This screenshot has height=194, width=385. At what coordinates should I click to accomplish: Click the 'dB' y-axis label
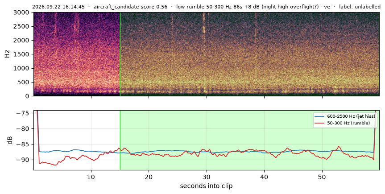10,140
